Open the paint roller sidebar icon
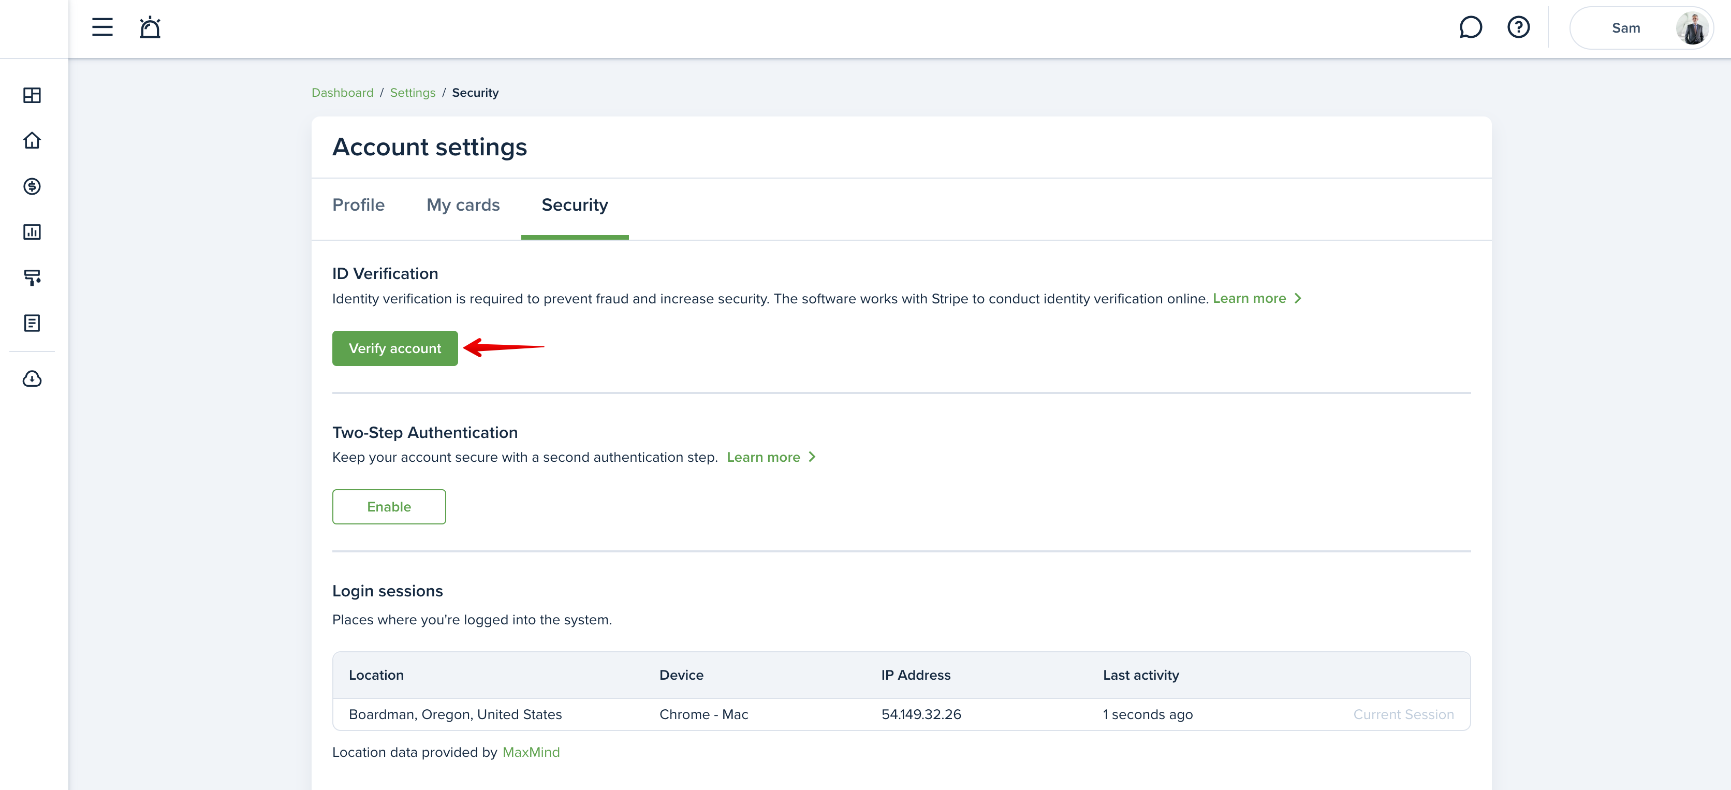 (x=32, y=277)
